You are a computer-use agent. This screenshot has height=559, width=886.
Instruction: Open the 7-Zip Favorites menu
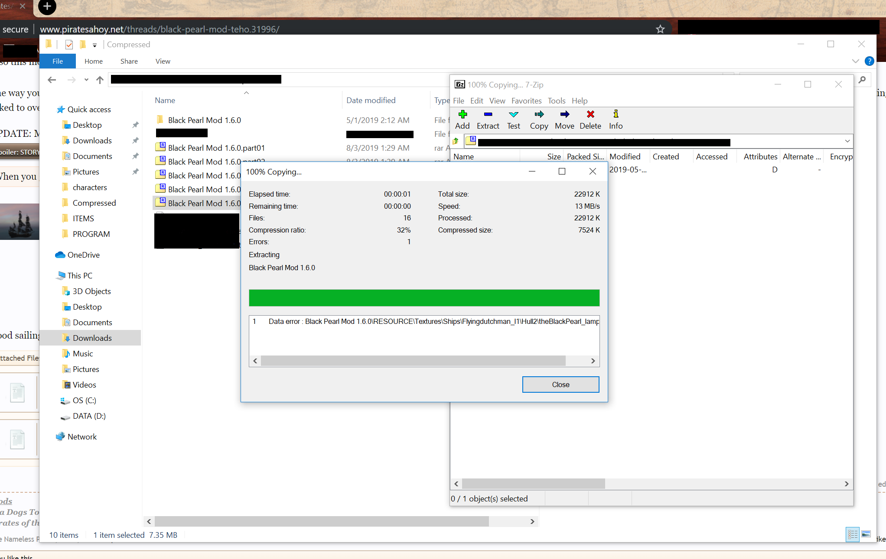point(526,101)
